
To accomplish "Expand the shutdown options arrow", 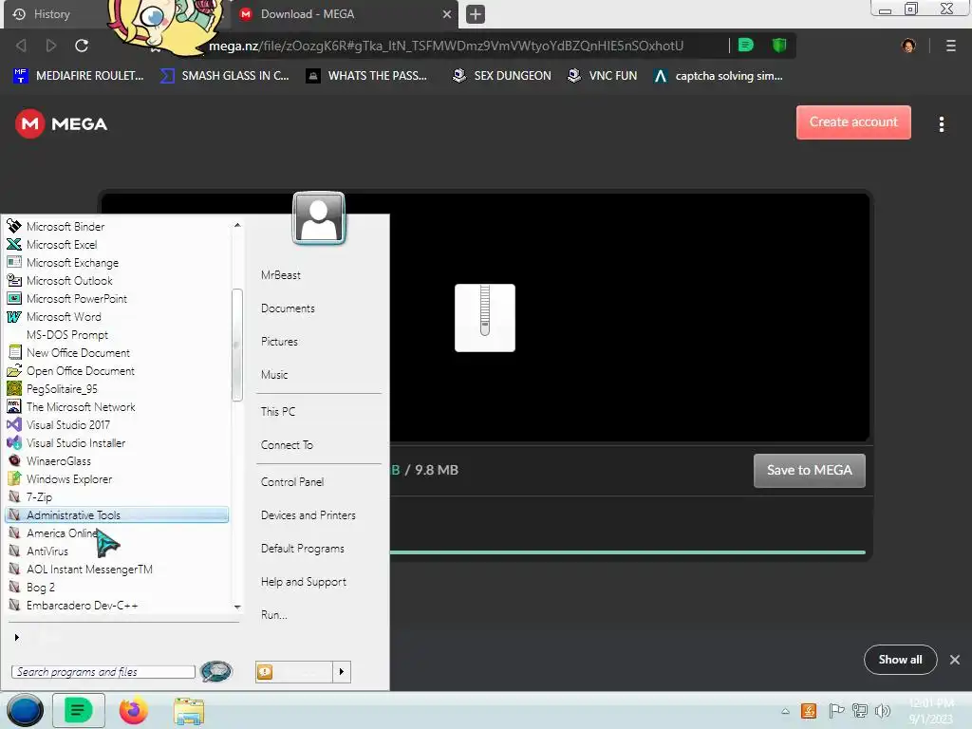I will (x=342, y=672).
